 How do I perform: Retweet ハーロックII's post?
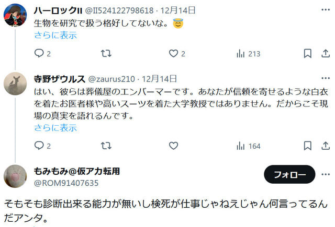pos(106,53)
